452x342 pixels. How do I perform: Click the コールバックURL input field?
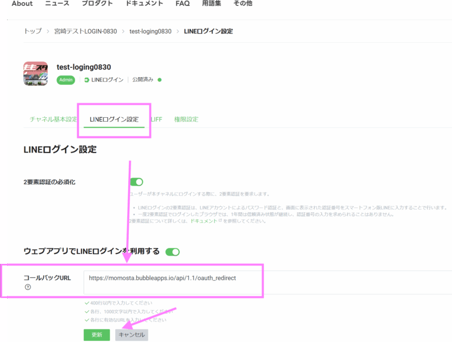(267, 282)
